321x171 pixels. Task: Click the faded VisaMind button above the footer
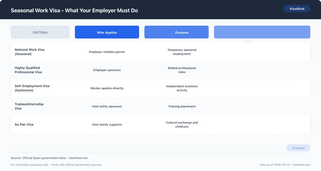tap(298, 148)
